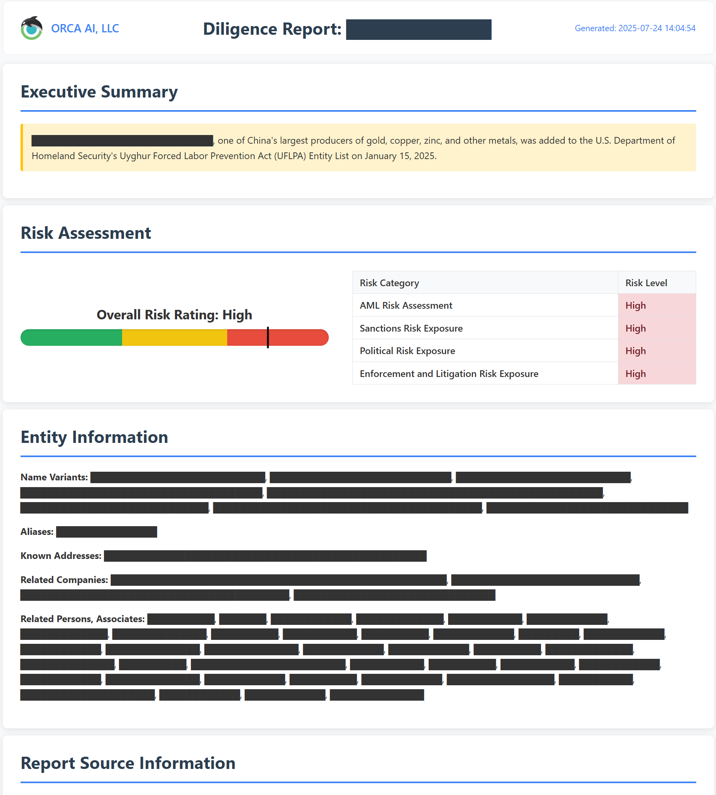This screenshot has width=716, height=795.
Task: Click the green segment of risk bar
Action: (x=71, y=337)
